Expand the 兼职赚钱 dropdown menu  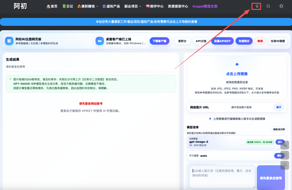click(x=88, y=6)
